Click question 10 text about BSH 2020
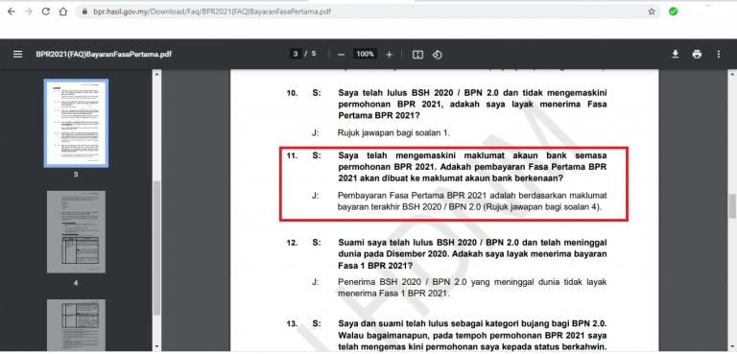This screenshot has height=354, width=737. tap(472, 104)
